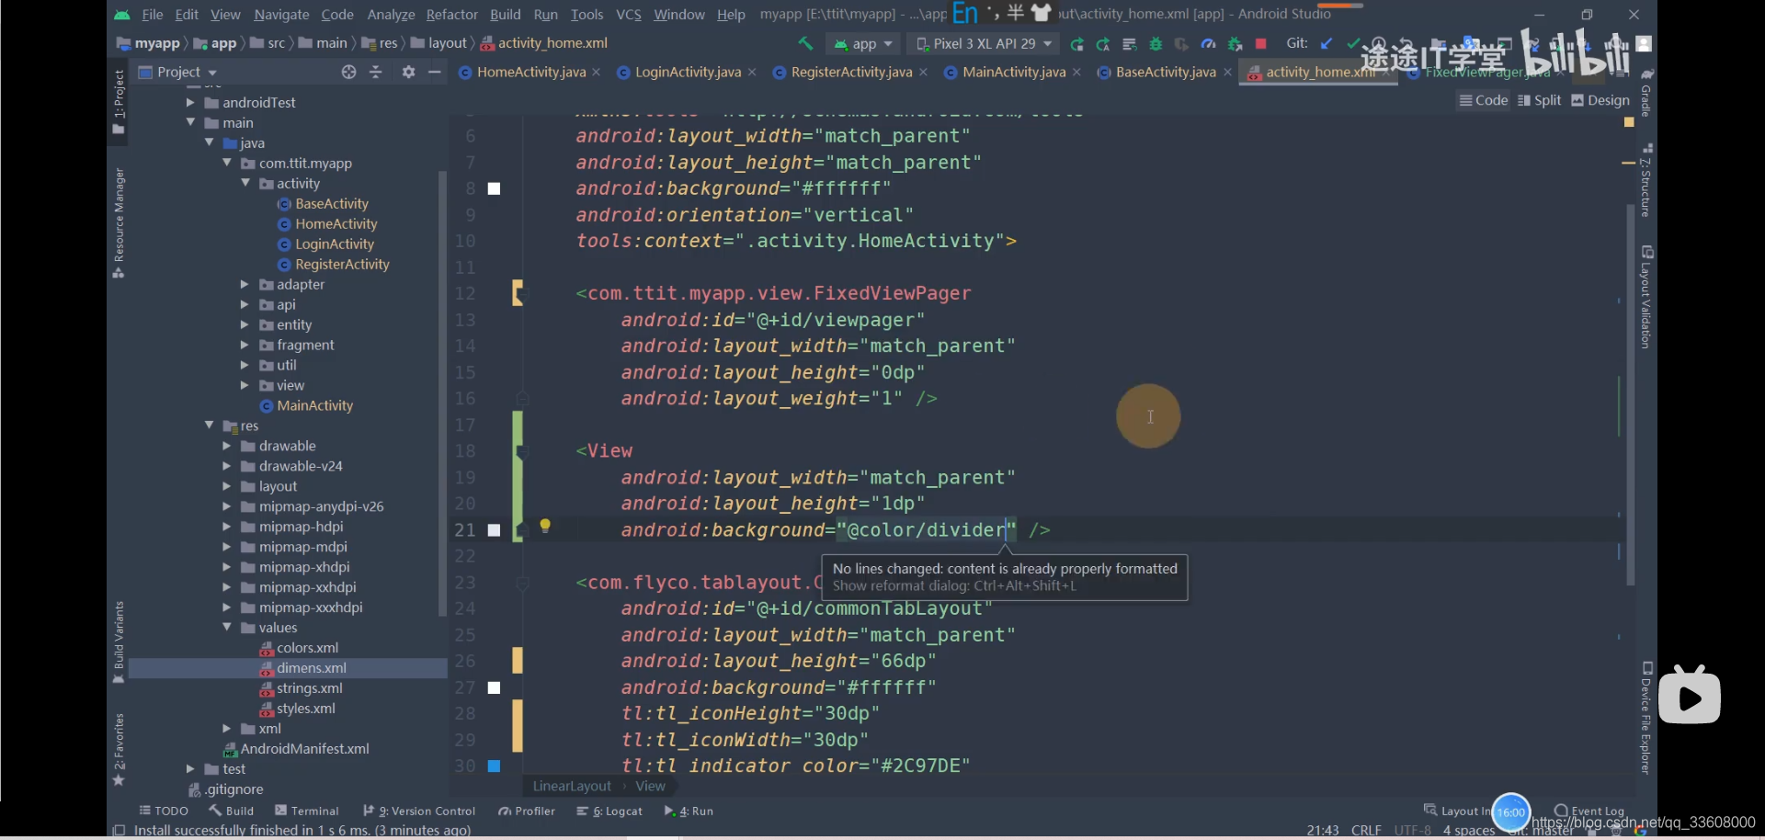Click the Make Project hammer icon
1765x840 pixels.
tap(805, 43)
